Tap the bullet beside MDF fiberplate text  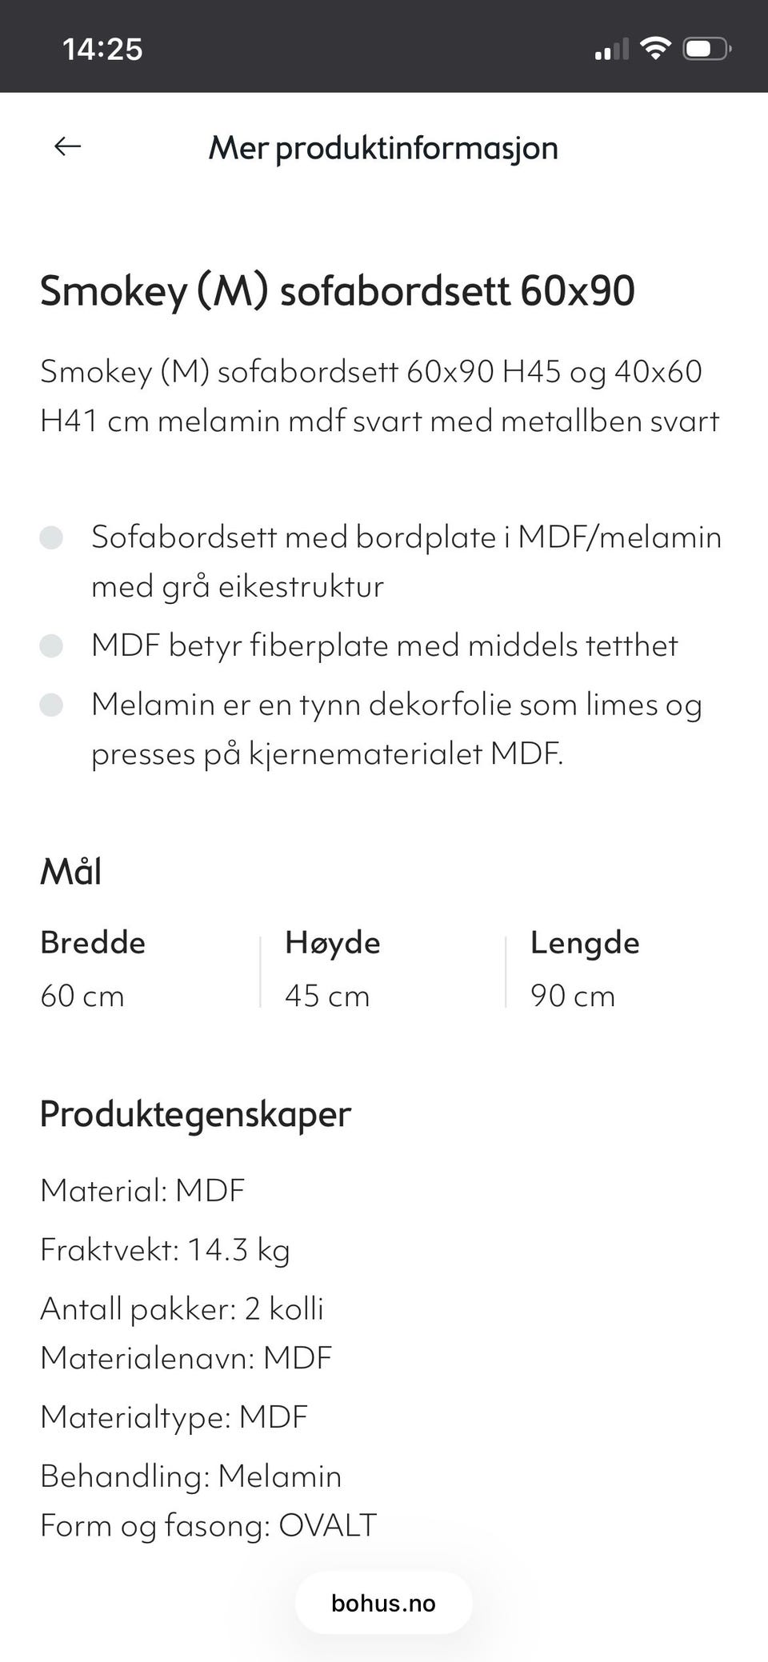[53, 645]
